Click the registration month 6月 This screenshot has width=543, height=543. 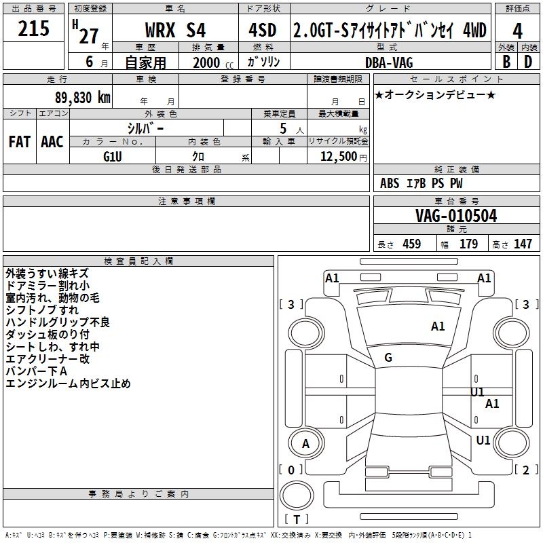pos(96,62)
